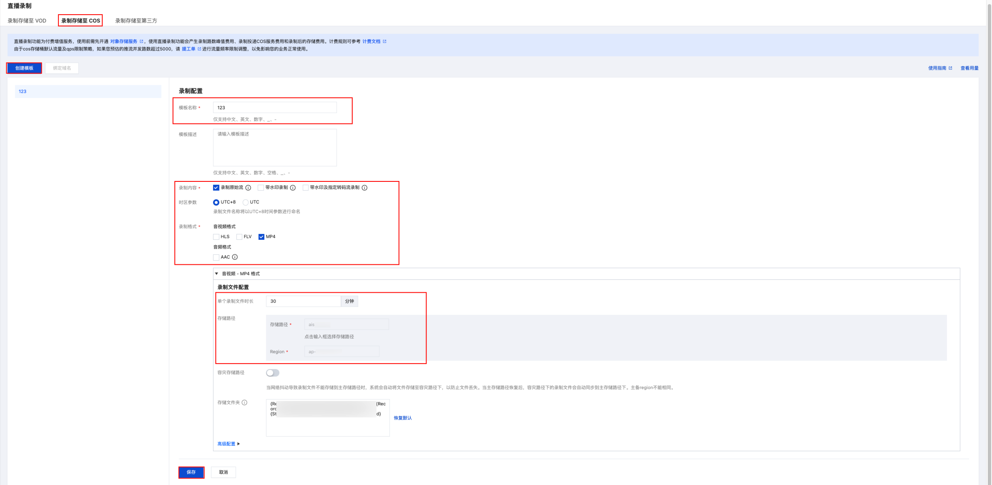Uncheck the MP4 format checkbox
The image size is (992, 485).
point(261,237)
